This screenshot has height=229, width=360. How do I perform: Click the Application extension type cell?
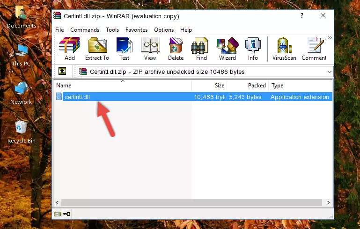(x=300, y=97)
